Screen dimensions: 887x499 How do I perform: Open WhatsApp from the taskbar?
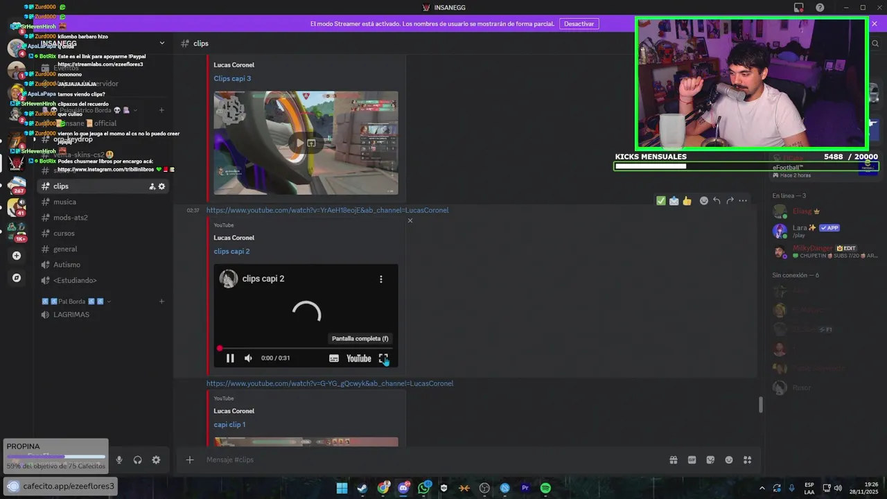point(423,488)
